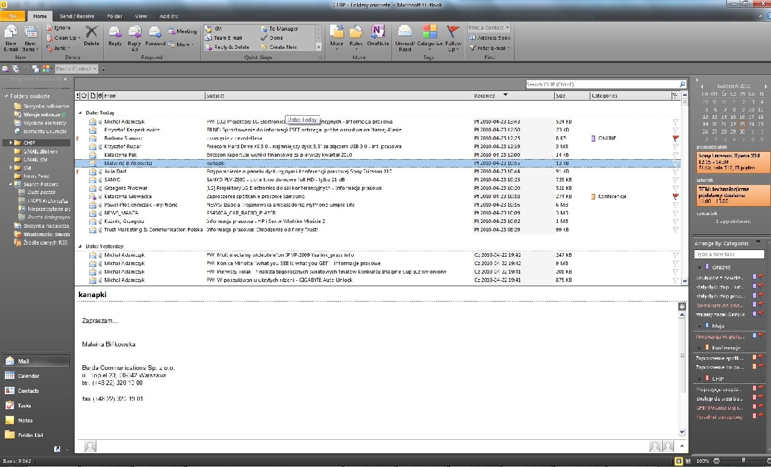The height and width of the screenshot is (467, 771).
Task: Run the To Manager quick step
Action: (279, 28)
